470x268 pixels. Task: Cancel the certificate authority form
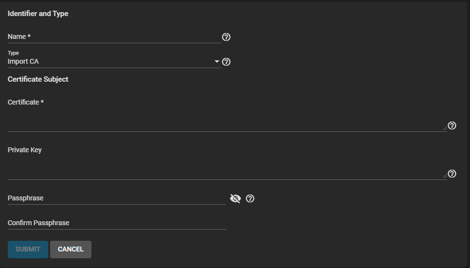[71, 250]
